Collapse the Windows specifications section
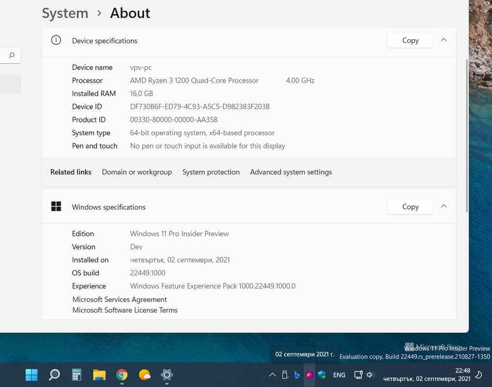 (x=444, y=206)
